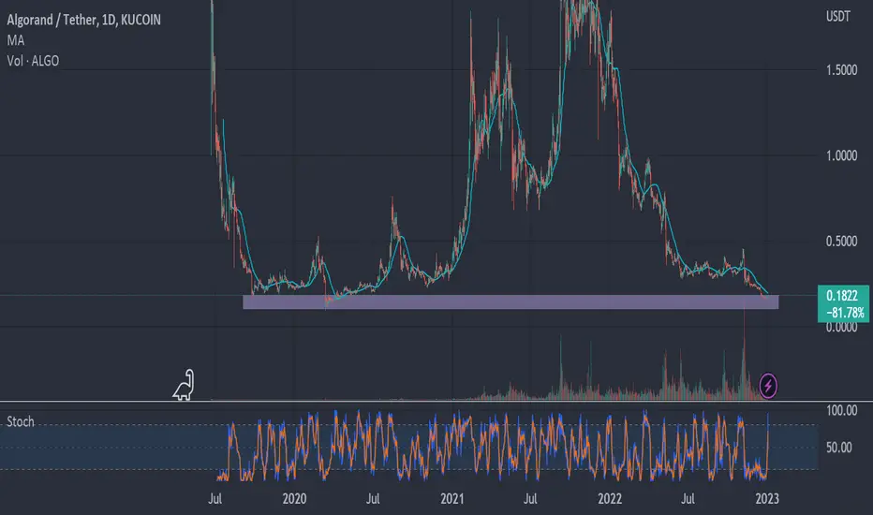Screen dimensions: 873x515
Task: Click the 50.00 stochastic axis label
Action: point(838,448)
